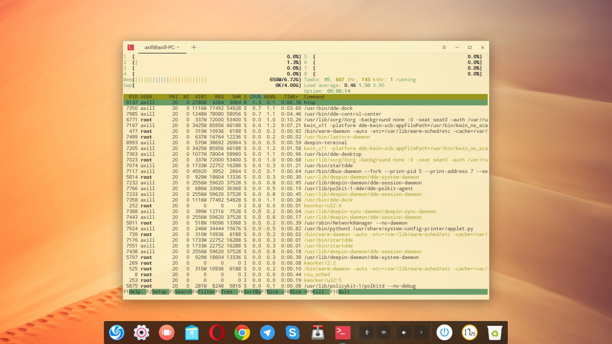The width and height of the screenshot is (612, 344).
Task: Click F2 Setup in htop footer
Action: [x=157, y=291]
